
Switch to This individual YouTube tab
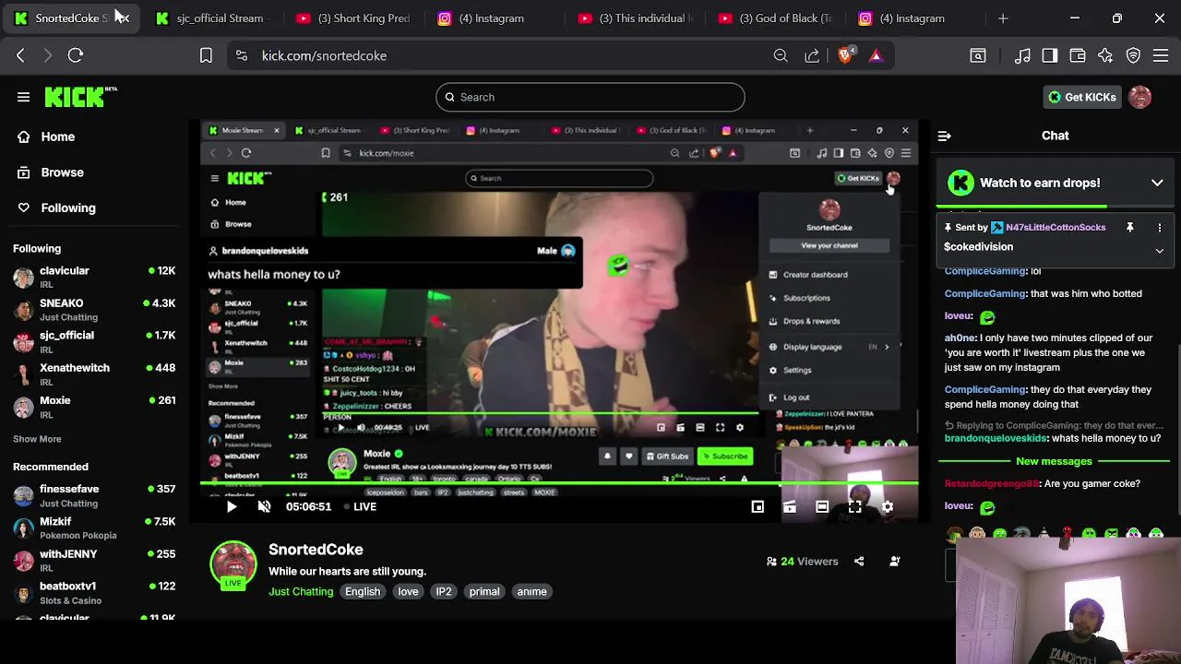coord(633,18)
